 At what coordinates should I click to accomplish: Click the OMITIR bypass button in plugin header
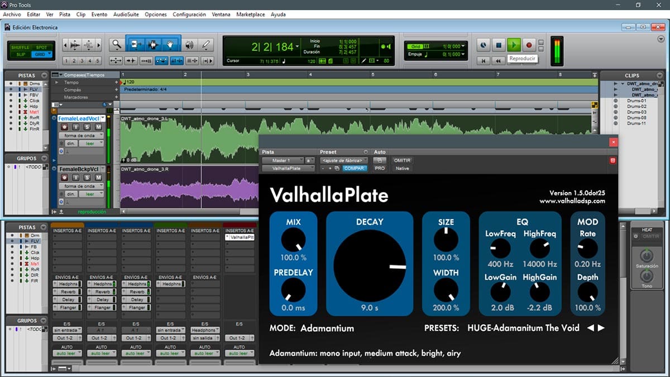tap(402, 160)
